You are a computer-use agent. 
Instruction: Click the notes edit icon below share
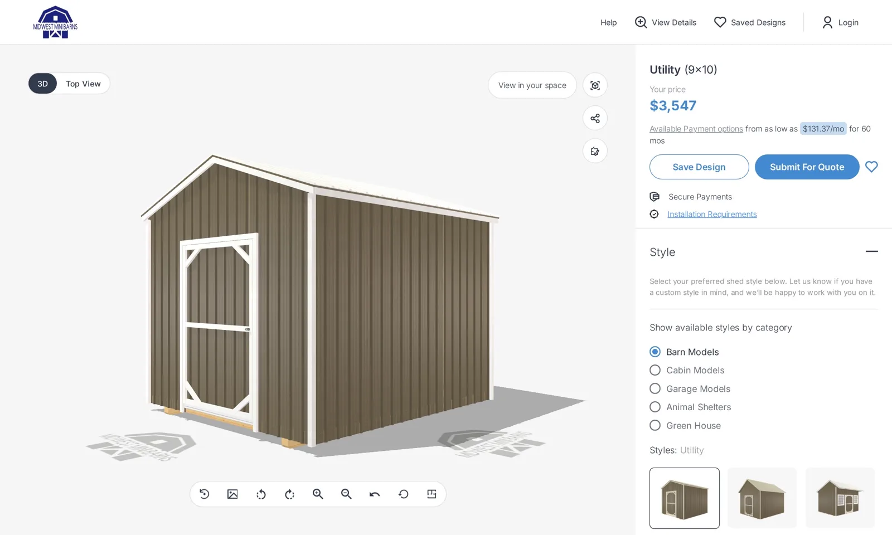point(595,151)
